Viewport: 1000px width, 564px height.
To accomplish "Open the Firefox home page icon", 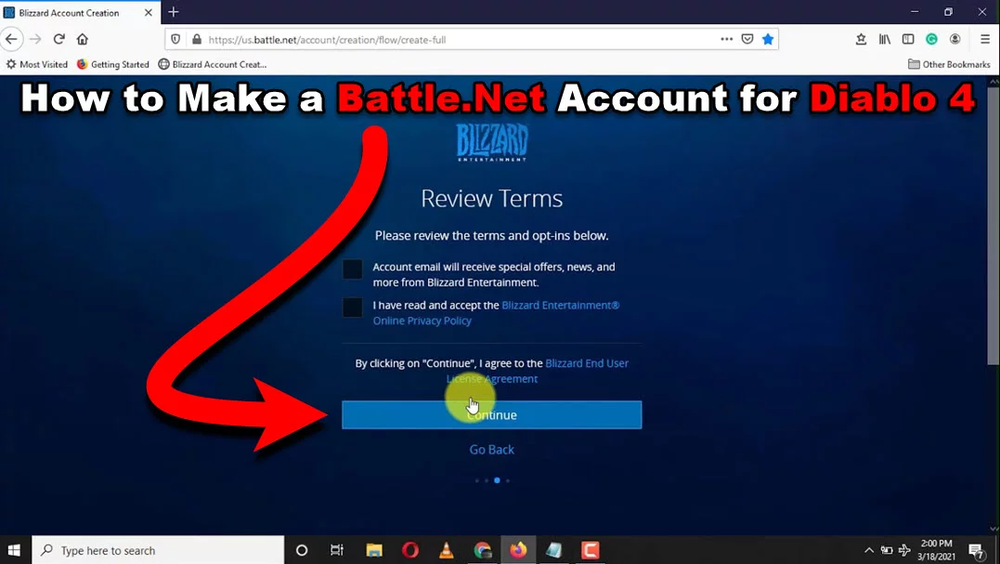I will coord(83,40).
